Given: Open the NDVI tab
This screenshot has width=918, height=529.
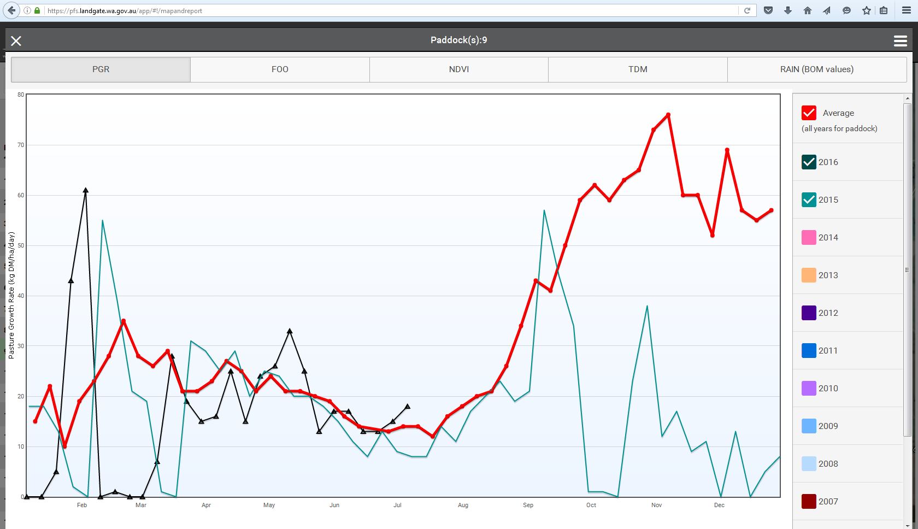Looking at the screenshot, I should [459, 69].
